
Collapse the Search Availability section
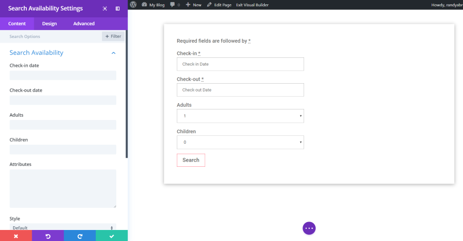[x=114, y=53]
